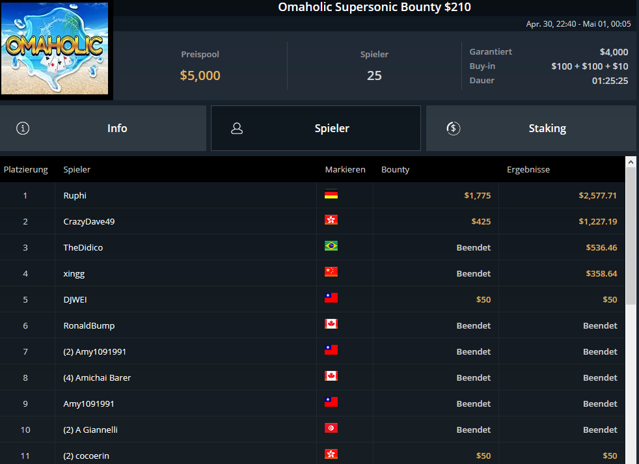Click Ruphi's $1,775 bounty
This screenshot has width=639, height=464.
477,195
